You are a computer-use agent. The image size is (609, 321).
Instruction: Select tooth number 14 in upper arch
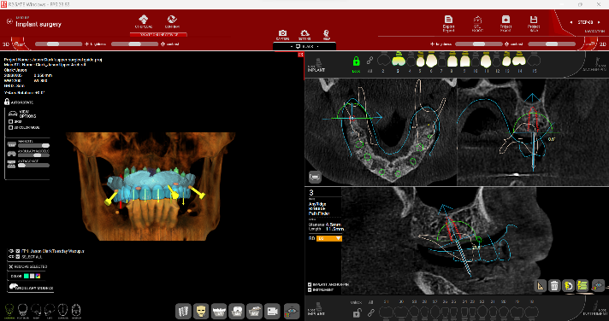tap(519, 62)
